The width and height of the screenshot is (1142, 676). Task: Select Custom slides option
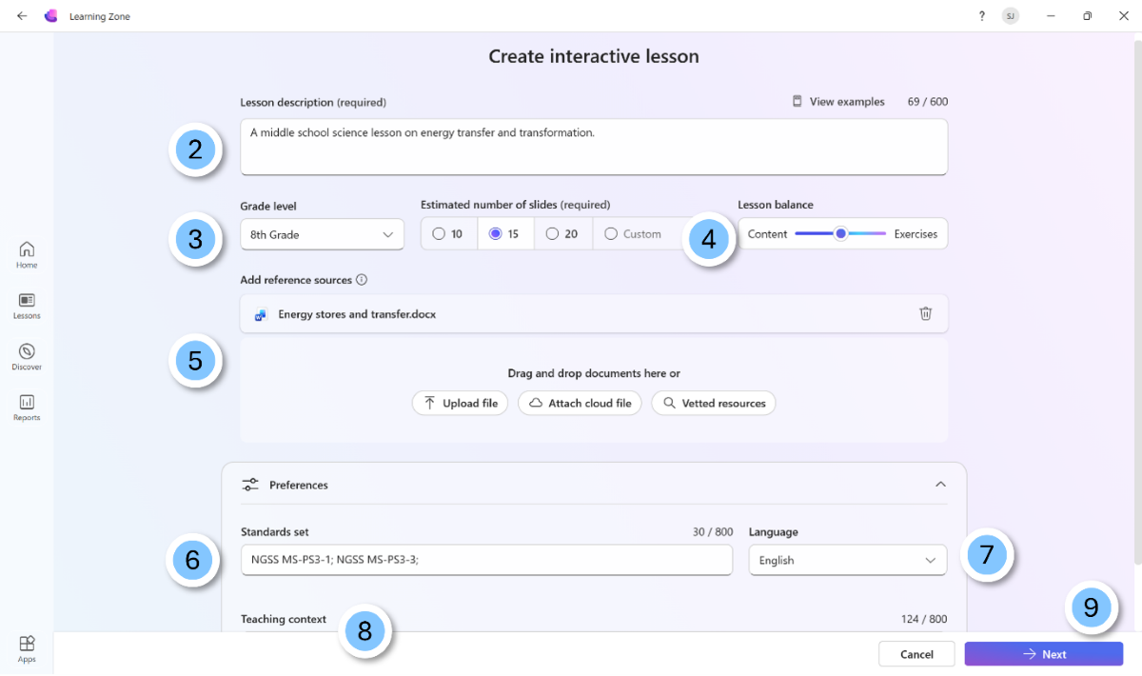[x=634, y=234]
